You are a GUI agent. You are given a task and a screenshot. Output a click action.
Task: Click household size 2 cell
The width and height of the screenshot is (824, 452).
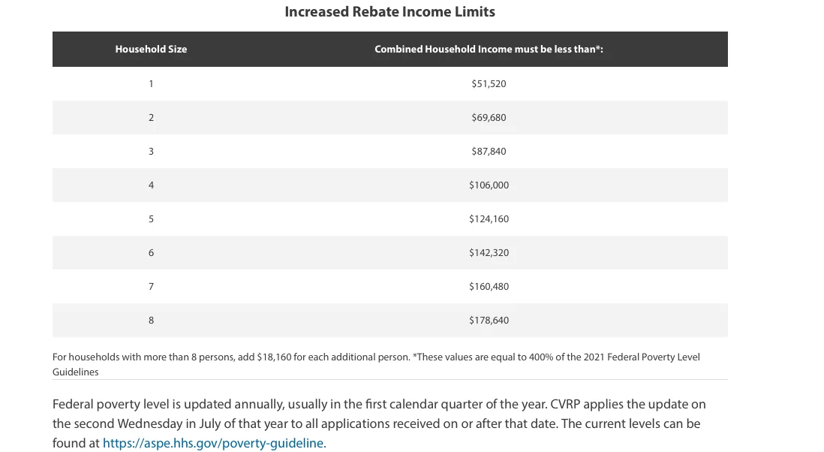point(151,117)
